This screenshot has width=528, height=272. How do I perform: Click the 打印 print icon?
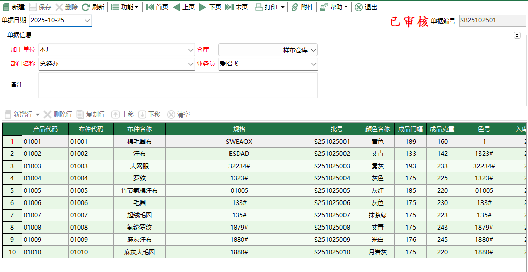point(259,7)
